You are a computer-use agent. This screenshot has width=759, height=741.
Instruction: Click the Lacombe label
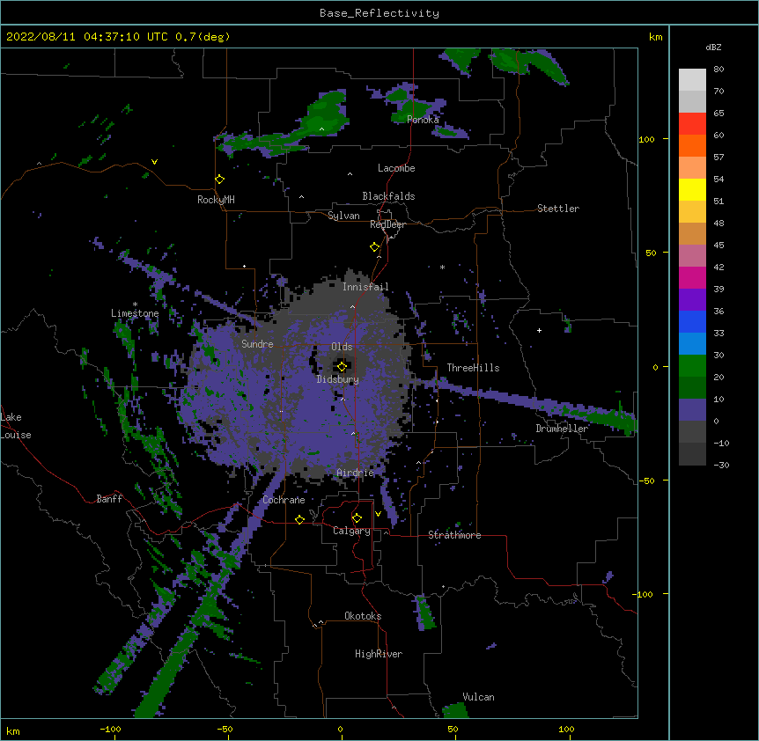click(396, 168)
